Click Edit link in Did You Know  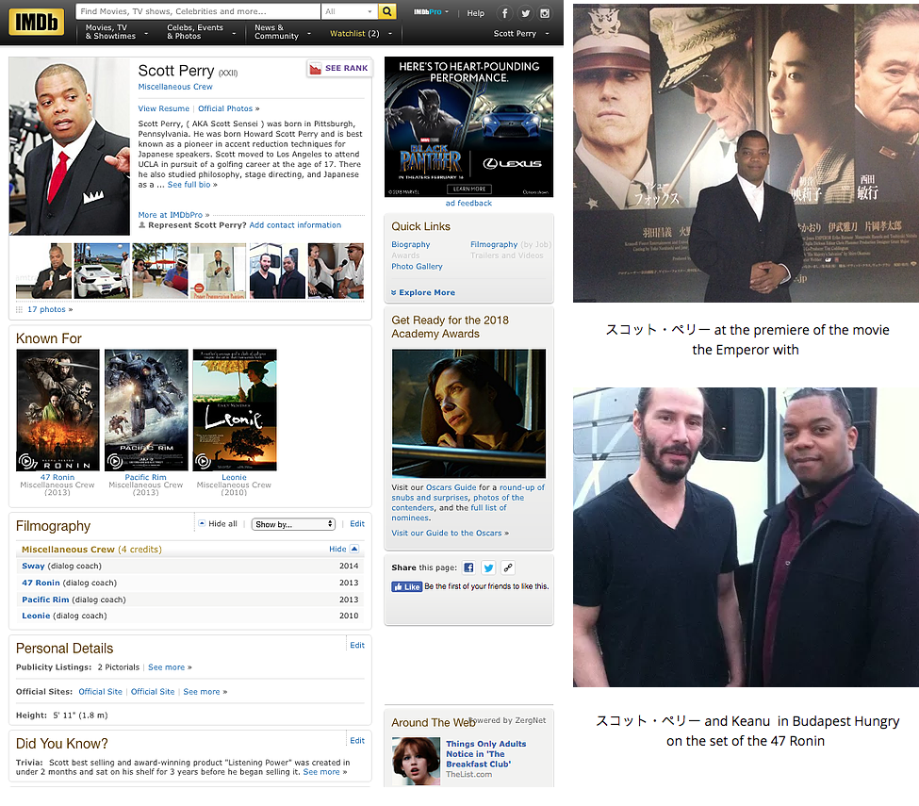357,741
